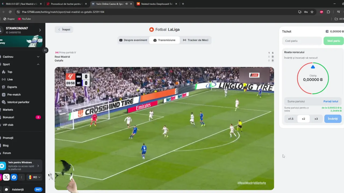Image resolution: width=344 pixels, height=193 pixels.
Task: Select the x2 multiplier
Action: pos(303,119)
